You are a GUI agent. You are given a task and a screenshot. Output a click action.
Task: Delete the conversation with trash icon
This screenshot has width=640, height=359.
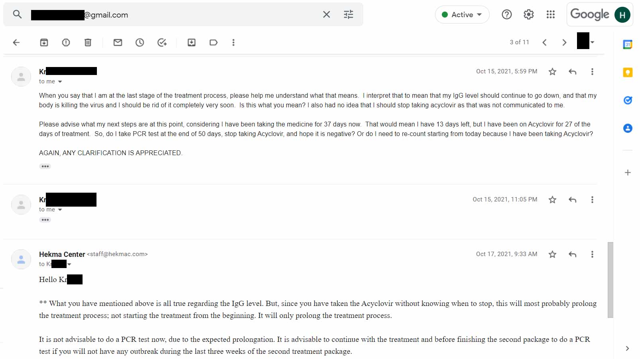click(88, 42)
